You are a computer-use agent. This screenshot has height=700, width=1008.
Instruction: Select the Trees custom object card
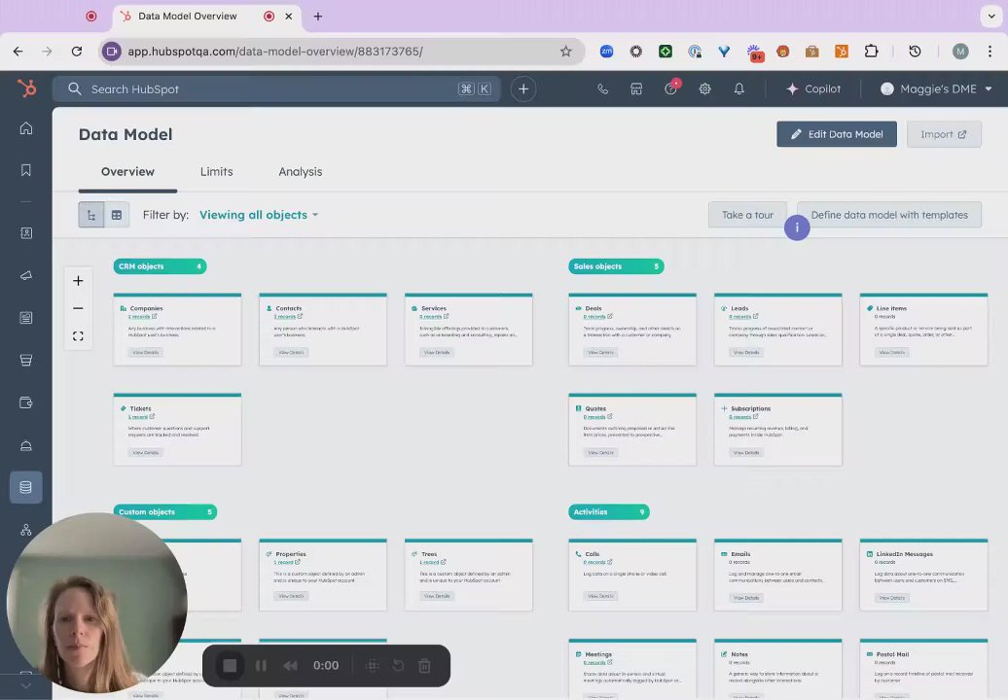[x=469, y=575]
